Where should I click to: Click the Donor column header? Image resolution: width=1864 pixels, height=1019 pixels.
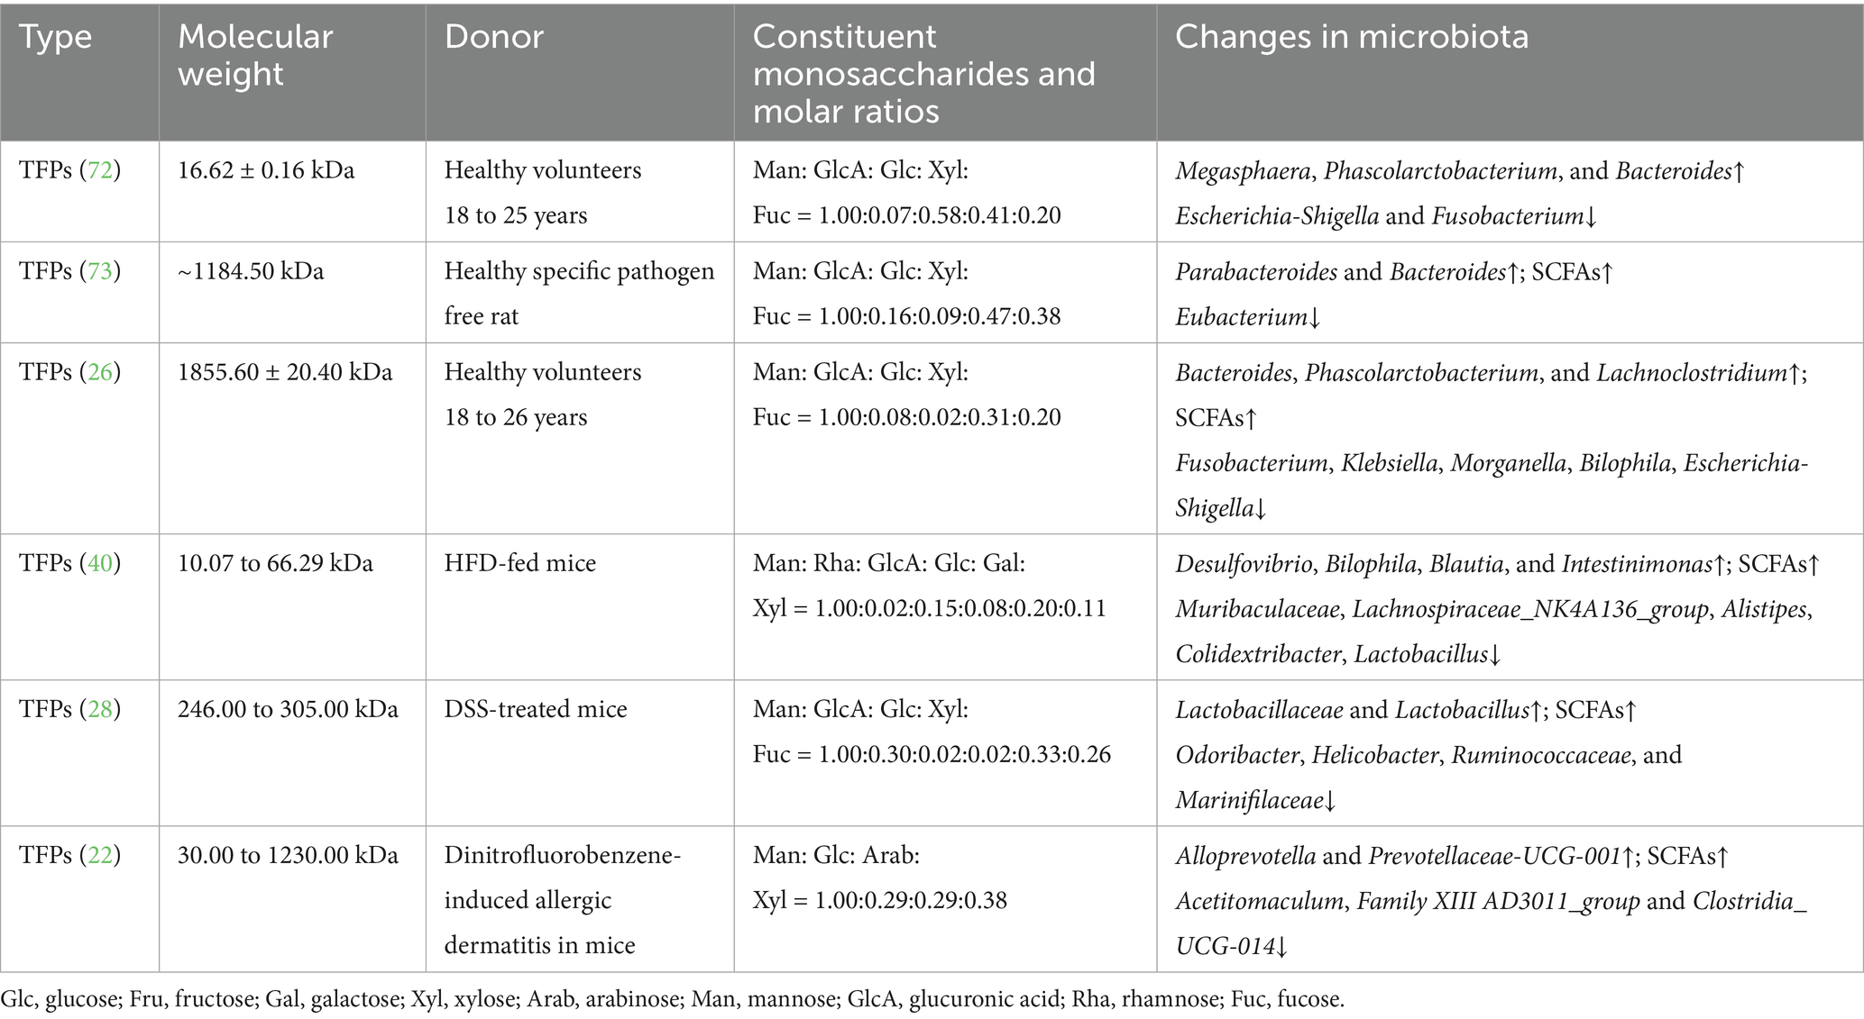pyautogui.click(x=494, y=38)
